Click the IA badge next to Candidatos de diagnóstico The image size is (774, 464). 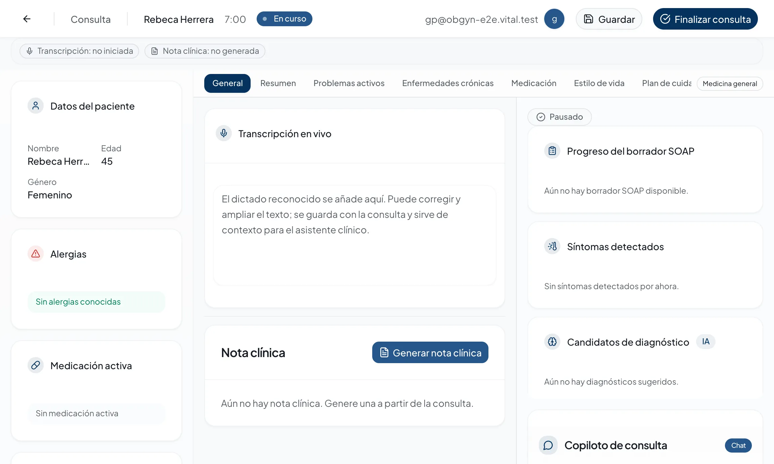[x=706, y=342]
